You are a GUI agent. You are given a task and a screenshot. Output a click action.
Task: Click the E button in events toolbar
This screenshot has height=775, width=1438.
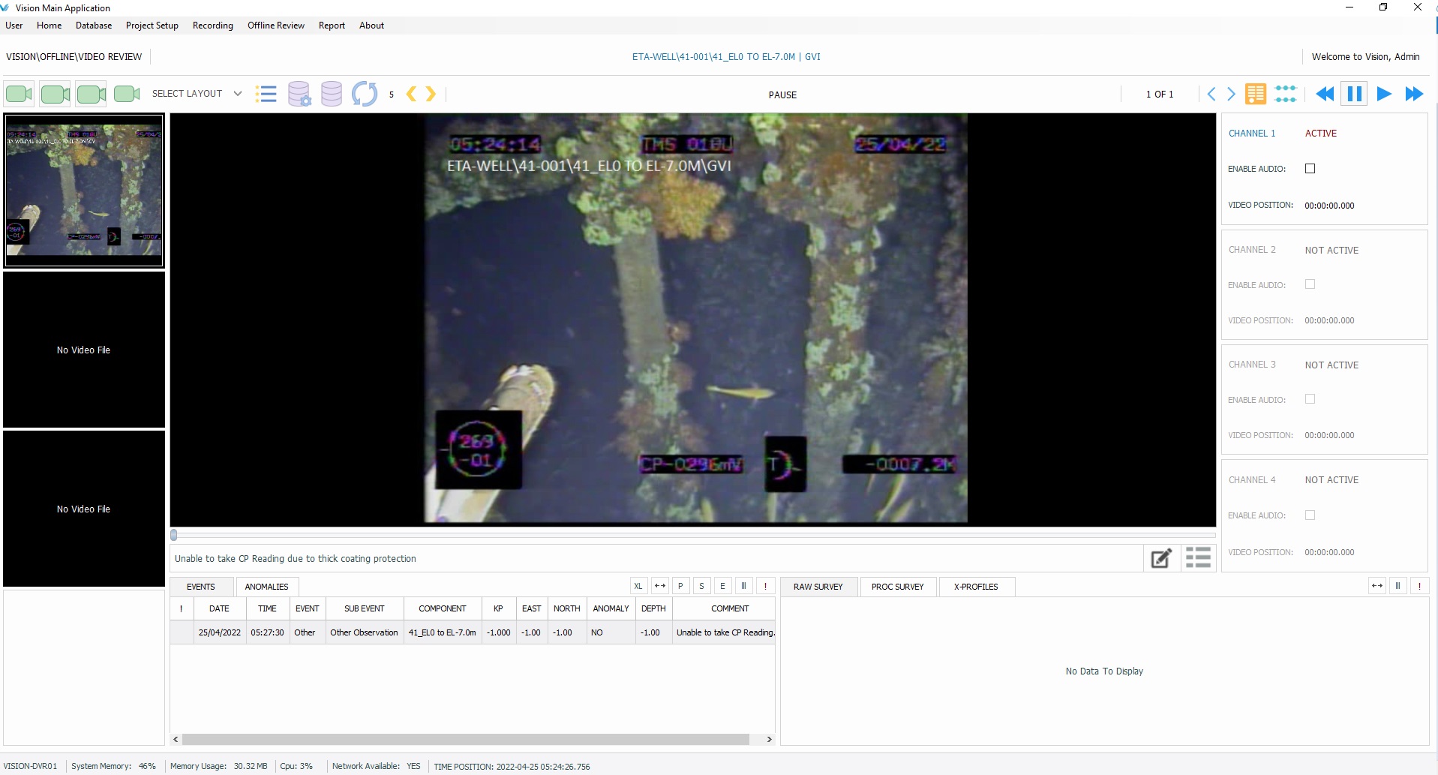722,586
